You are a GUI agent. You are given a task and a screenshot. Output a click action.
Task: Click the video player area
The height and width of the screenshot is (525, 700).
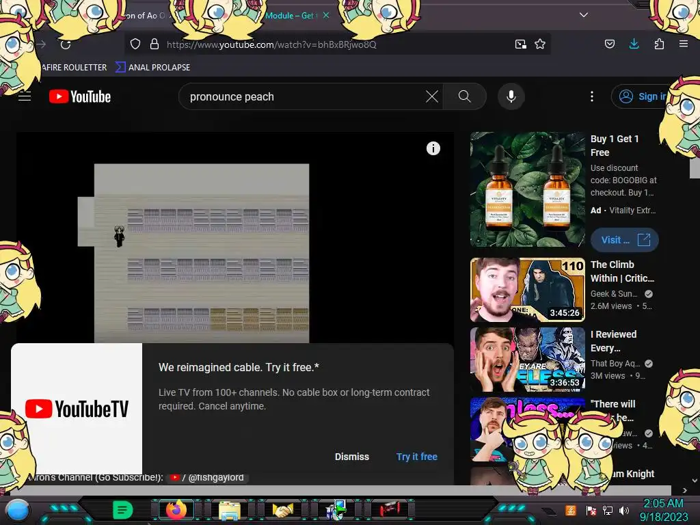coord(235,237)
